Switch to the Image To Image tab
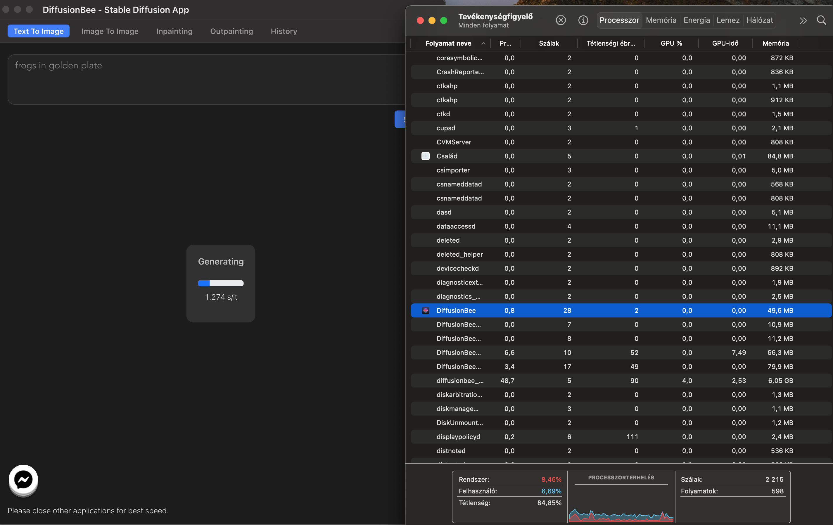This screenshot has height=525, width=833. tap(110, 31)
